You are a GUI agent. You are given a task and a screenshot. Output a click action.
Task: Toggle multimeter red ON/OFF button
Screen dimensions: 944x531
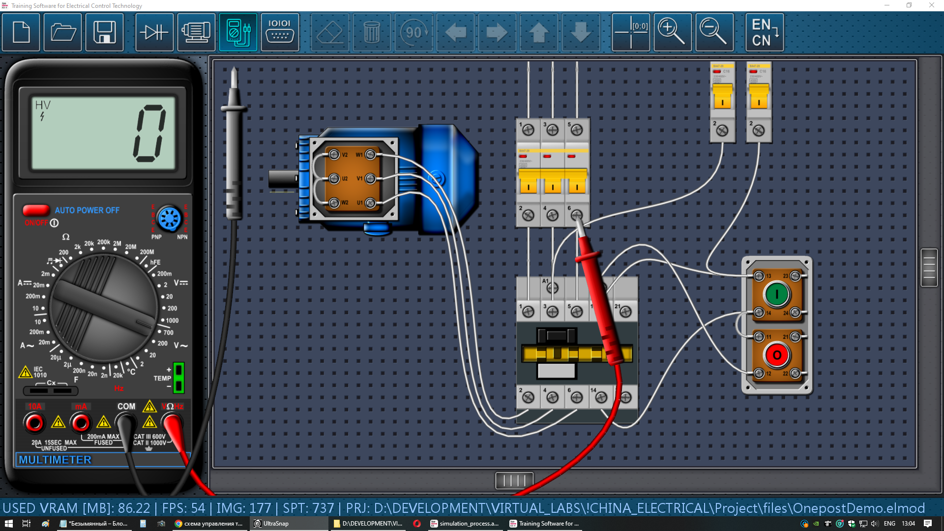[x=36, y=210]
